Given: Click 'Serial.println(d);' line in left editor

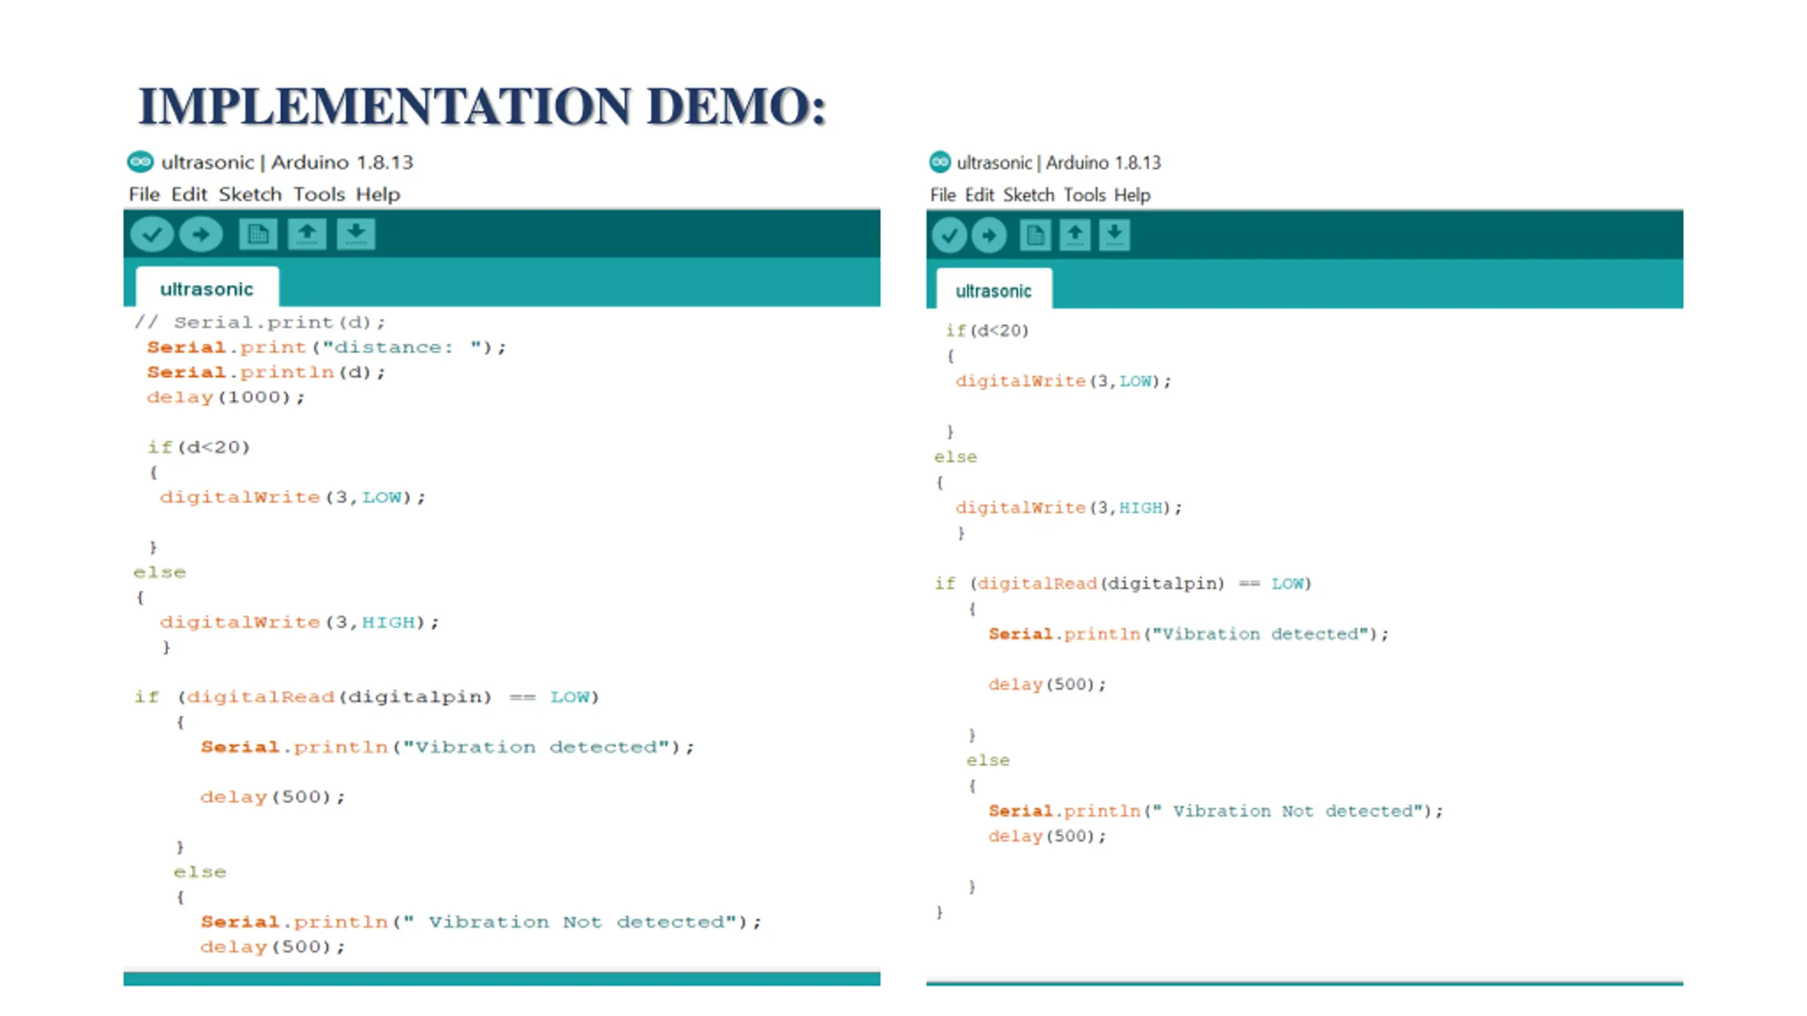Looking at the screenshot, I should (266, 372).
